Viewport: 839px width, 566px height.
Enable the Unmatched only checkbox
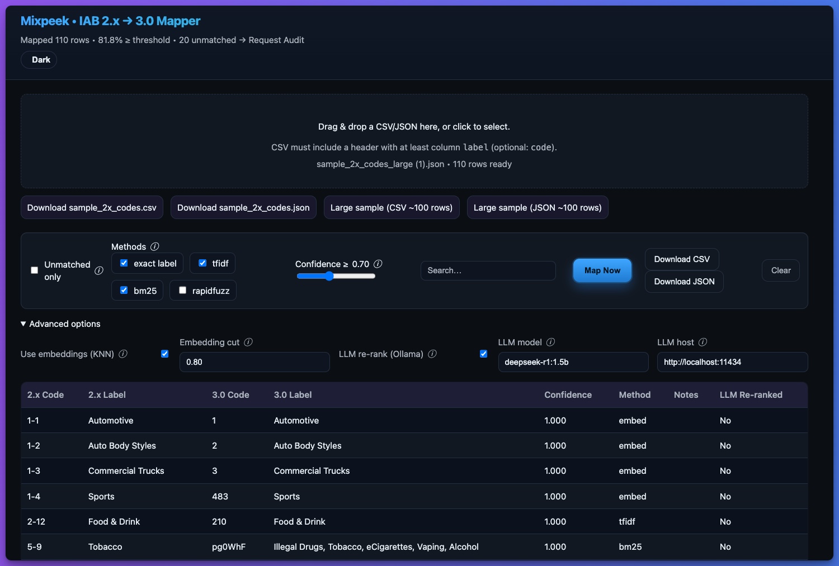point(35,270)
